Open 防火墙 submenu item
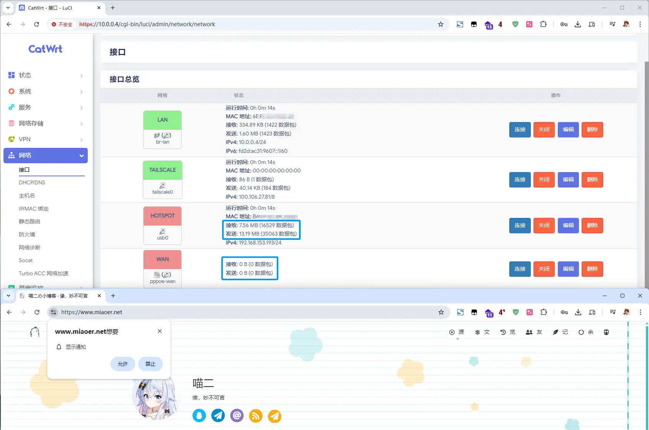 tap(27, 234)
